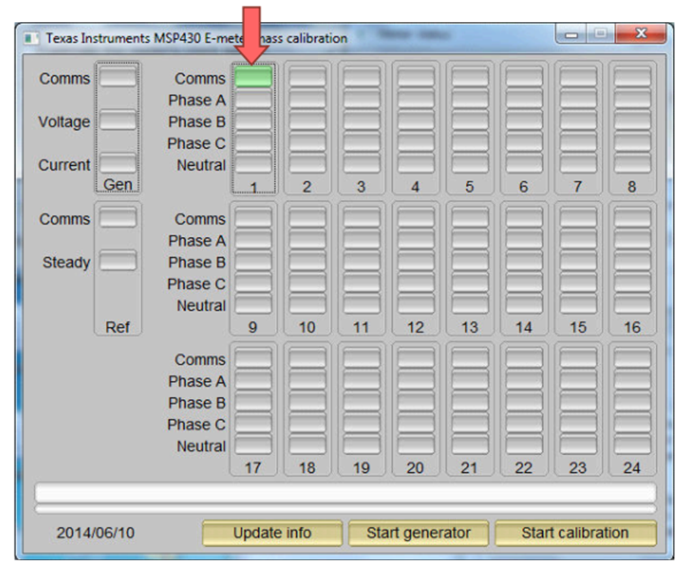
Task: Toggle the Comms light in the Gen panel
Action: coord(117,77)
